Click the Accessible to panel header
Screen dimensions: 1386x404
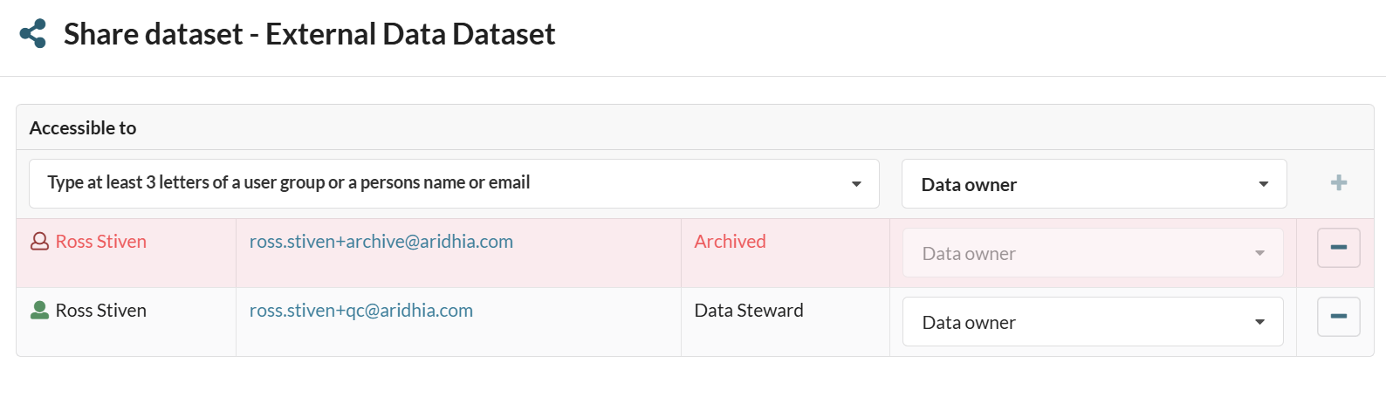coord(83,128)
